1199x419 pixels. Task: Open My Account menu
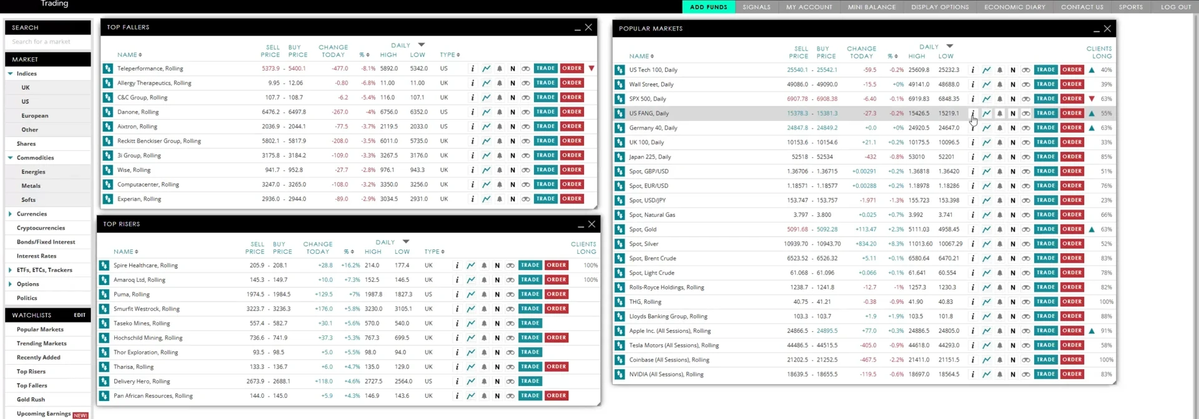pos(809,7)
